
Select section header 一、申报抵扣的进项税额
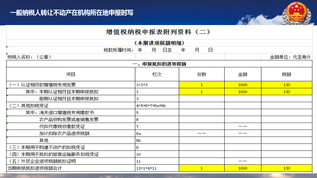(159, 64)
